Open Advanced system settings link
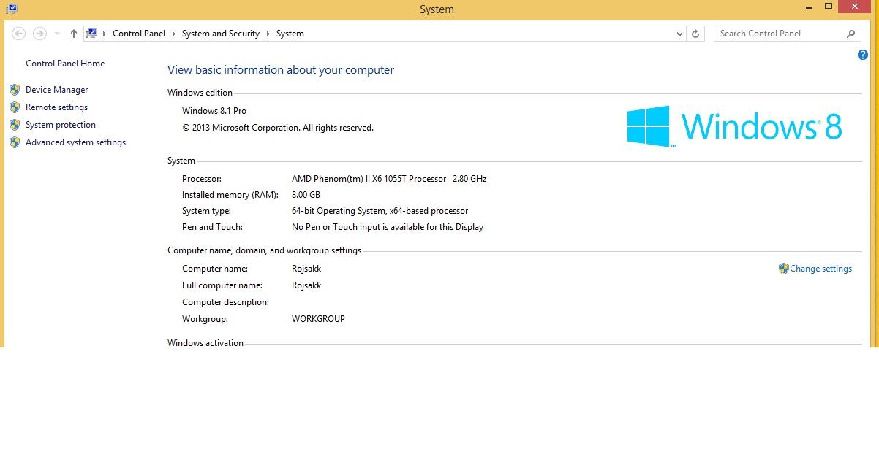 (75, 142)
